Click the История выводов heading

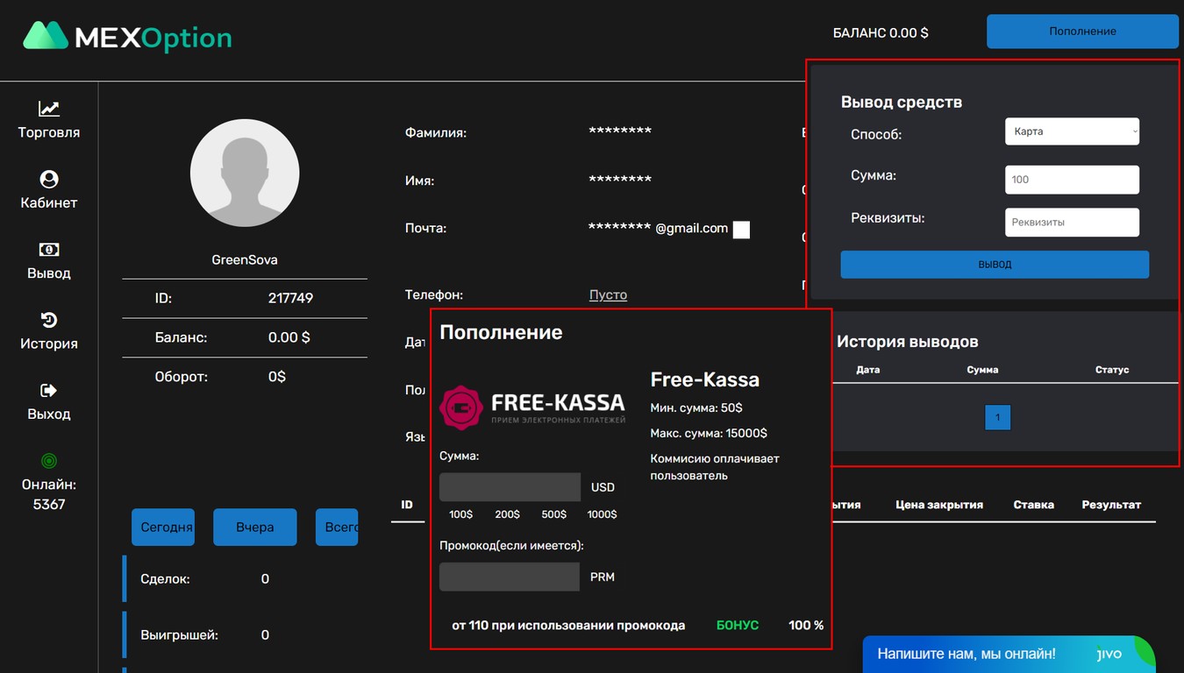pyautogui.click(x=908, y=342)
